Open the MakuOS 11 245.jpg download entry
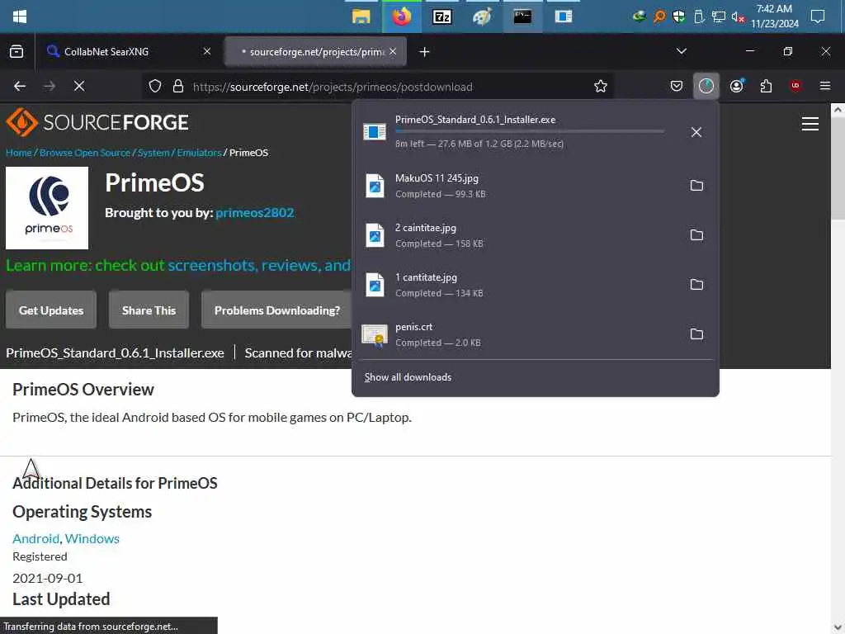 pos(517,186)
